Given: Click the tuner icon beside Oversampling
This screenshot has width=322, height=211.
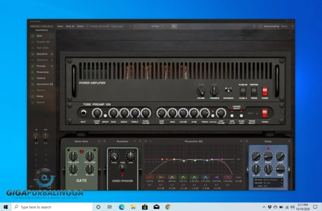Looking at the screenshot, I should click(254, 26).
